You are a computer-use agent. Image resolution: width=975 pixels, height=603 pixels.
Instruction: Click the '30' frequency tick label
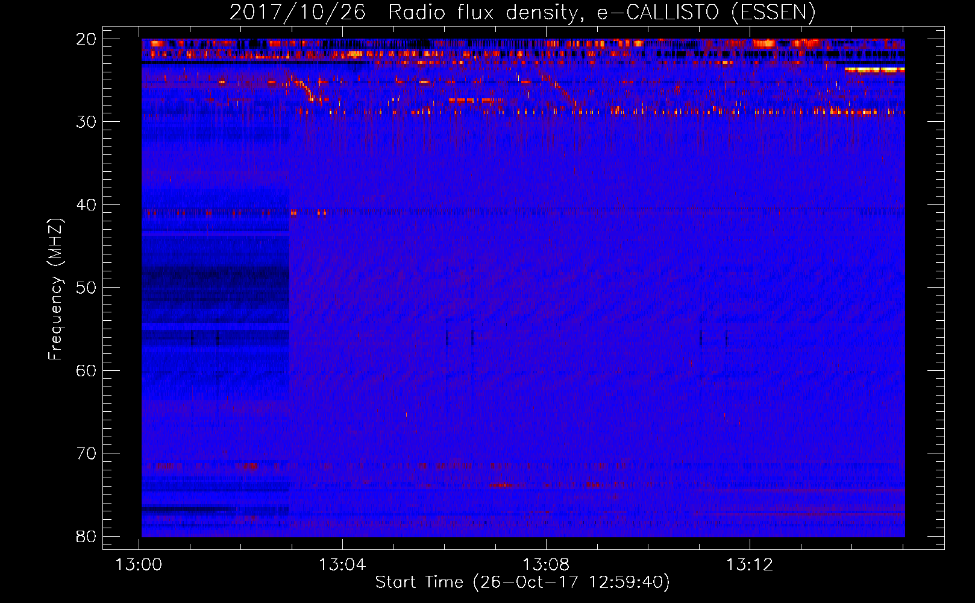(86, 122)
